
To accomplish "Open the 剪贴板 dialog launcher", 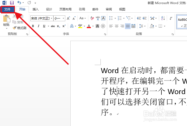I will click(x=27, y=34).
